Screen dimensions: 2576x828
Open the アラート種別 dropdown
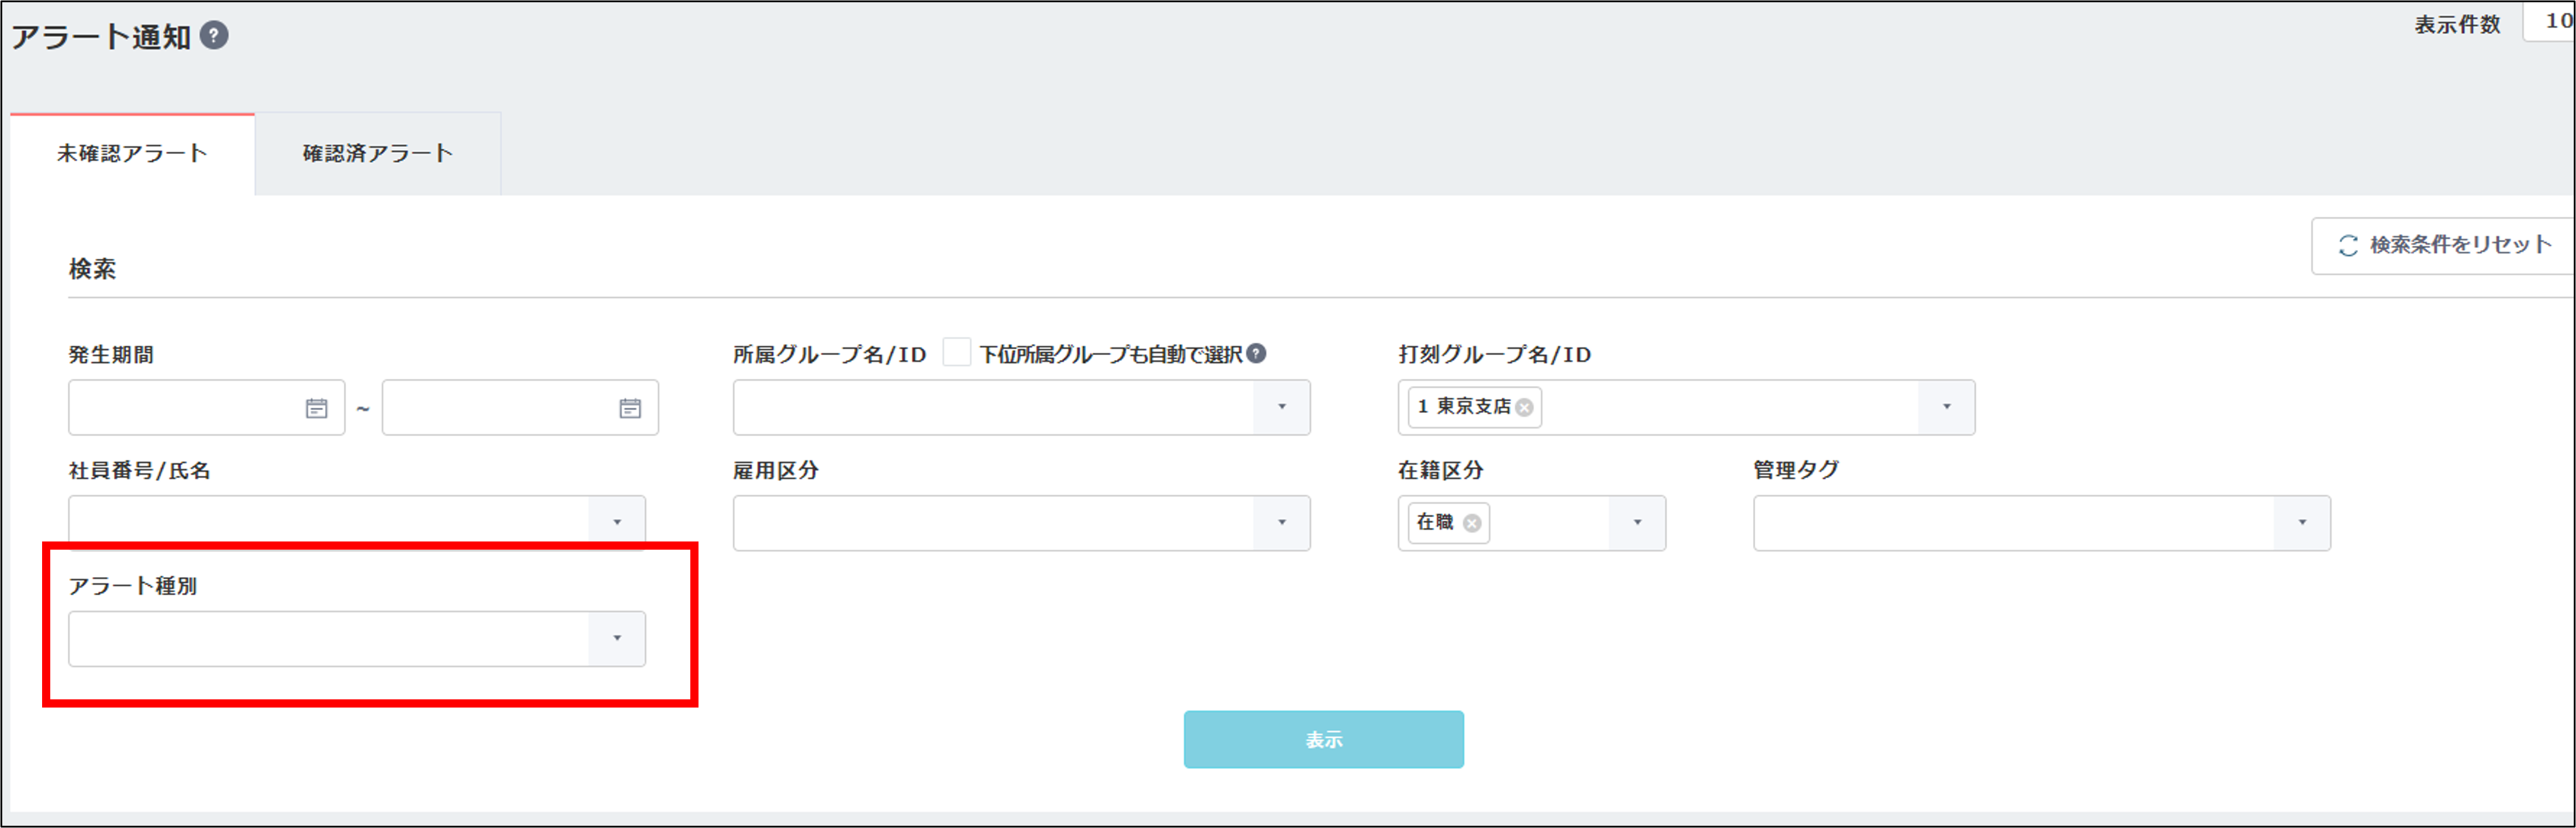pyautogui.click(x=617, y=638)
